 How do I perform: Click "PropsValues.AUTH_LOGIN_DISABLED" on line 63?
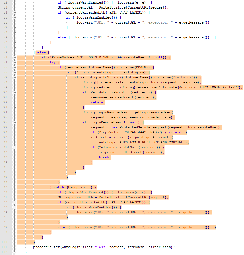pos(84,57)
